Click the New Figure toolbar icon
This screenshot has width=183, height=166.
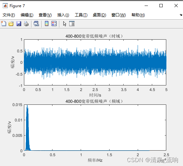(4, 24)
